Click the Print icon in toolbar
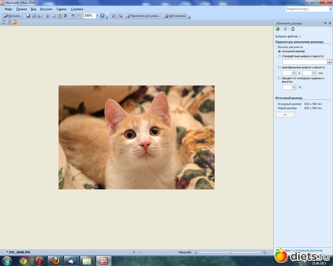This screenshot has width=333, height=266. [x=34, y=16]
